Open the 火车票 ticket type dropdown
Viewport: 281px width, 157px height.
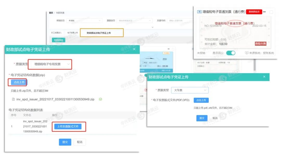pos(190,90)
